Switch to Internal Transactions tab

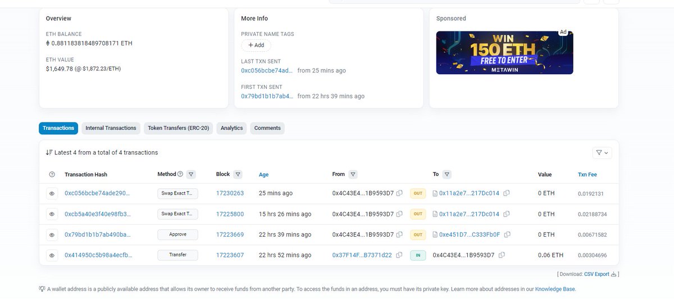[x=111, y=128]
